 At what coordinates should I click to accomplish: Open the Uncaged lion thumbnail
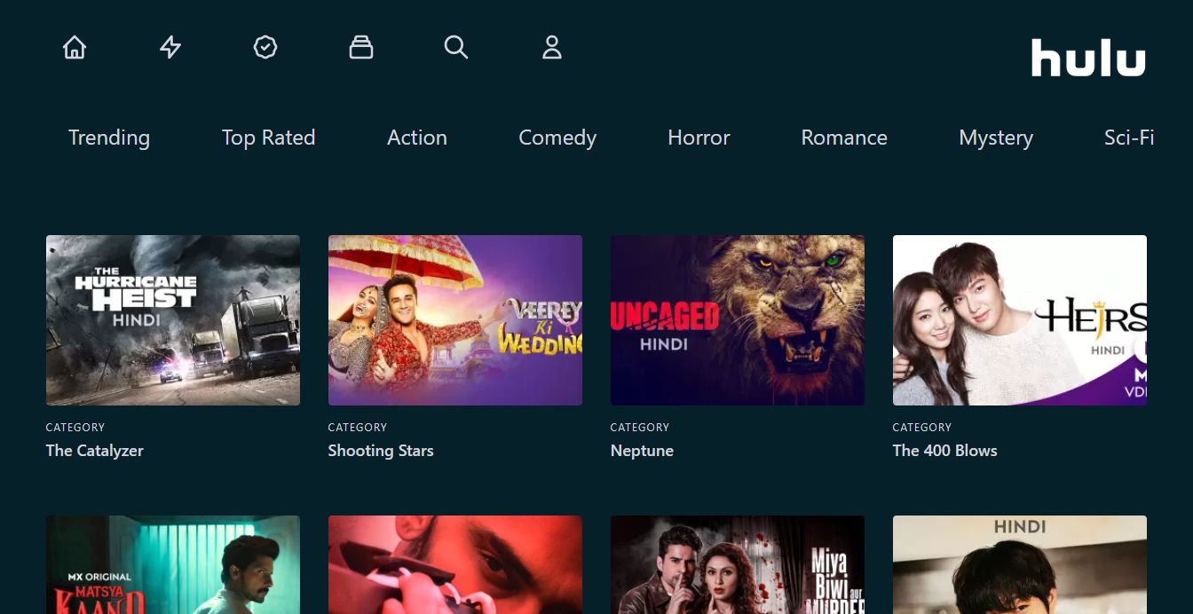tap(738, 320)
